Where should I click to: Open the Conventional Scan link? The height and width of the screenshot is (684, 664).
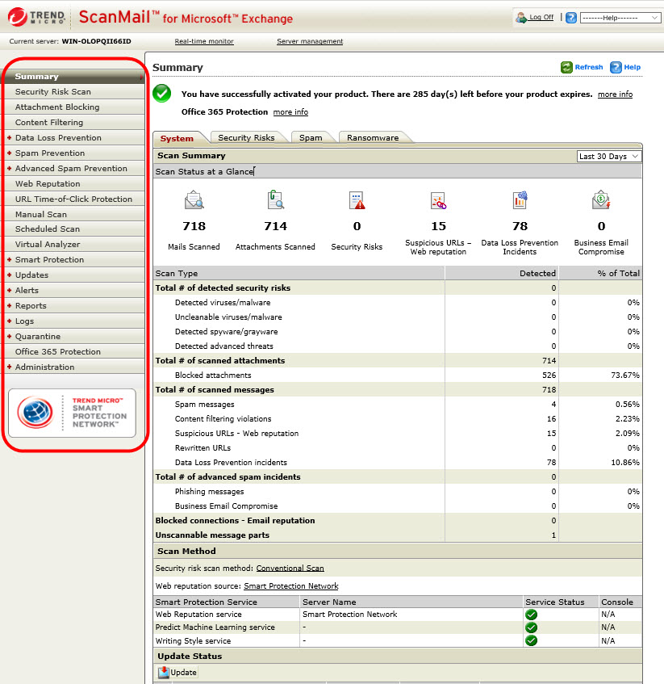290,569
